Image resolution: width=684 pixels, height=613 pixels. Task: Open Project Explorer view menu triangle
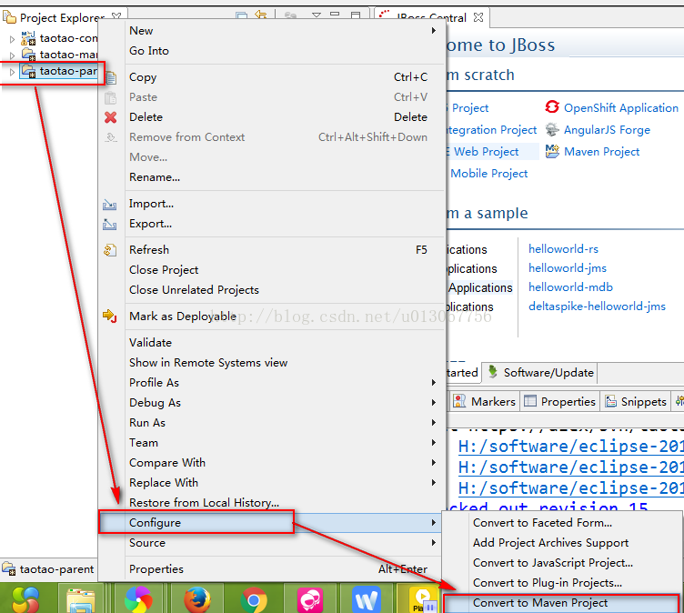[317, 15]
